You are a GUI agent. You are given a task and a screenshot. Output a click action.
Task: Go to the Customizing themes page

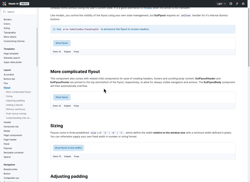point(14,41)
